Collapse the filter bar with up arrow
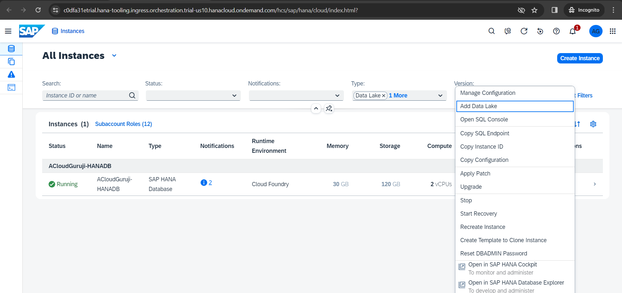This screenshot has width=622, height=293. coord(316,108)
